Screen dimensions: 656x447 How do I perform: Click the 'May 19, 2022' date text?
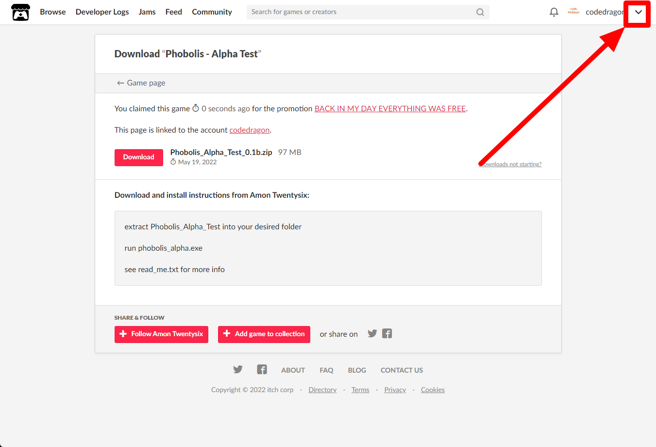(198, 162)
